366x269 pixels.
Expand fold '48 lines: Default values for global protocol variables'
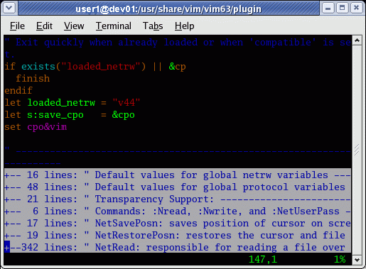point(178,187)
